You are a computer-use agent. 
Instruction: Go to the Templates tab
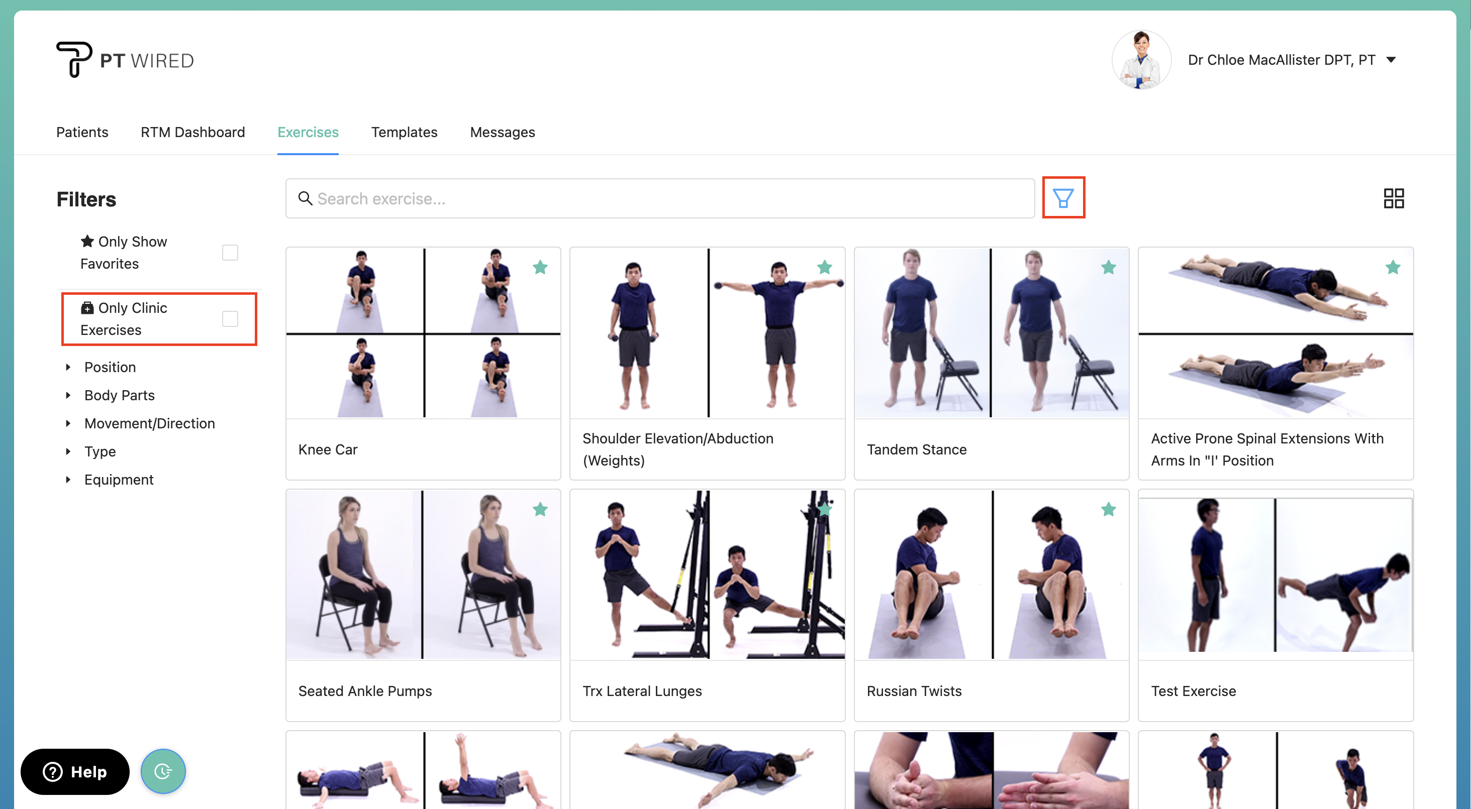(x=404, y=132)
